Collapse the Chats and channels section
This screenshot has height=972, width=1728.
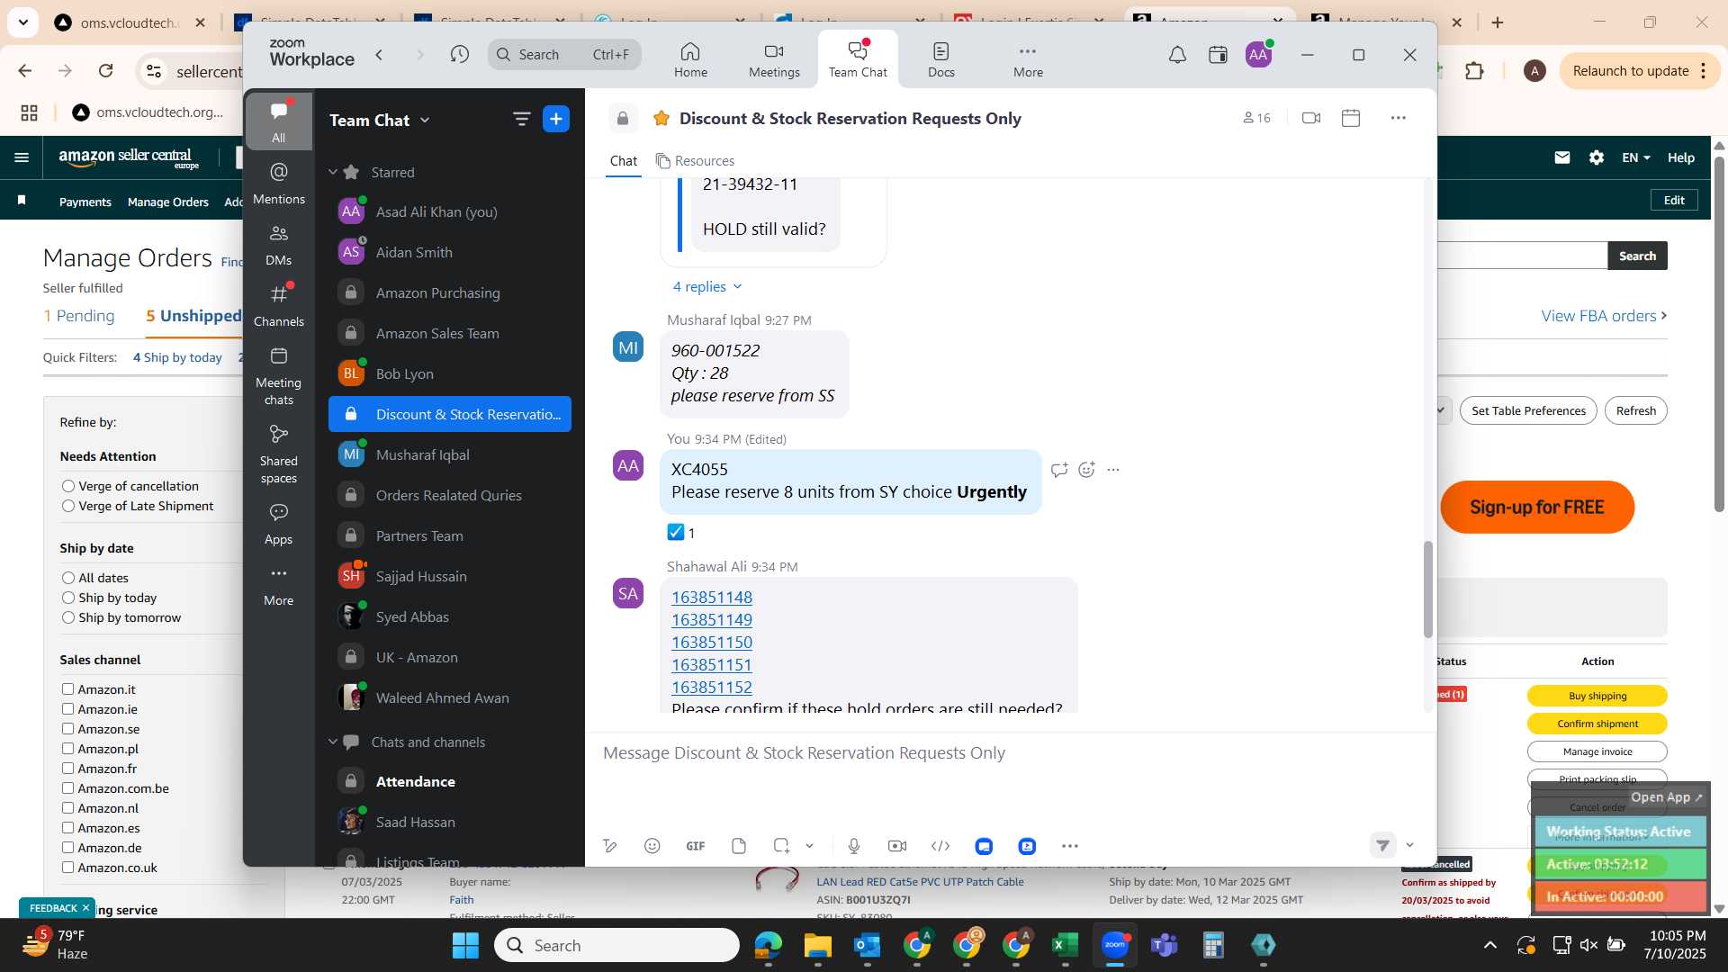click(x=333, y=742)
